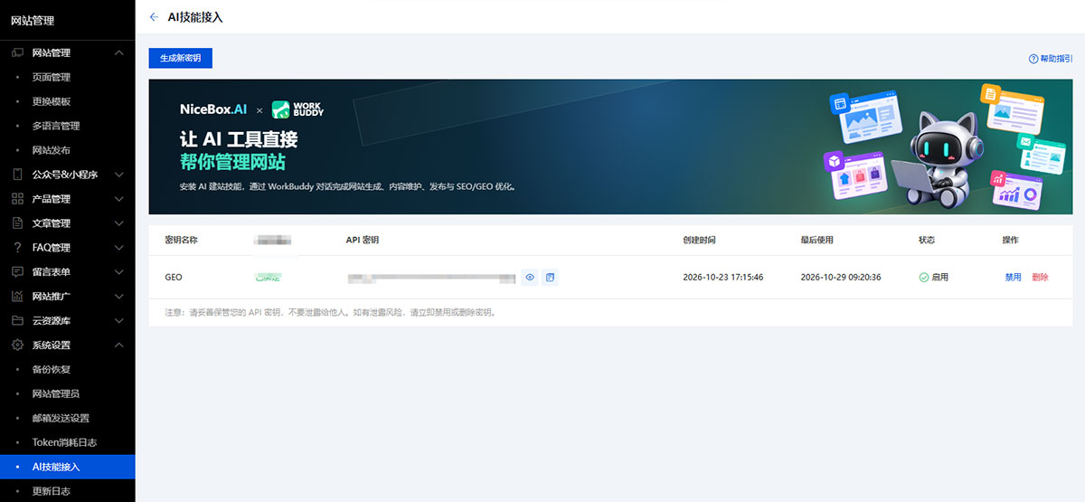Expand the 网站推广 section chevron
The image size is (1085, 502).
[119, 297]
